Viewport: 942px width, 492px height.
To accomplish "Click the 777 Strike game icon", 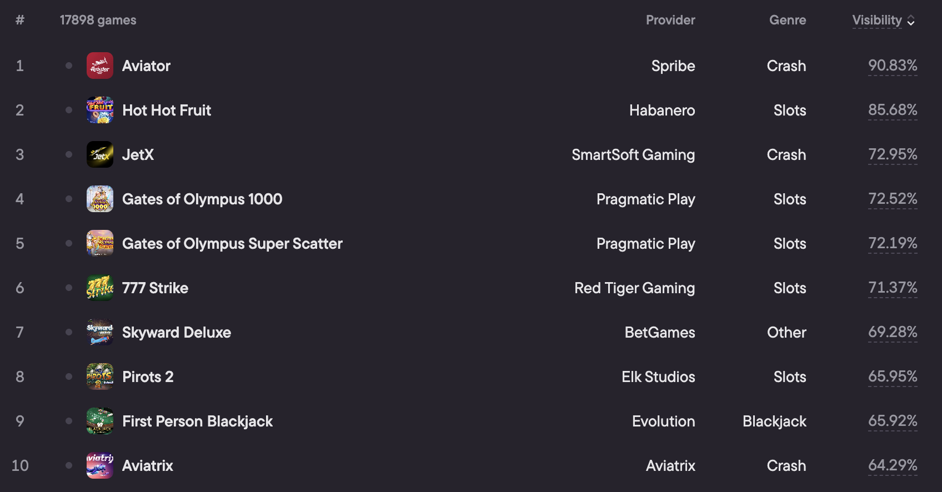I will pyautogui.click(x=100, y=288).
